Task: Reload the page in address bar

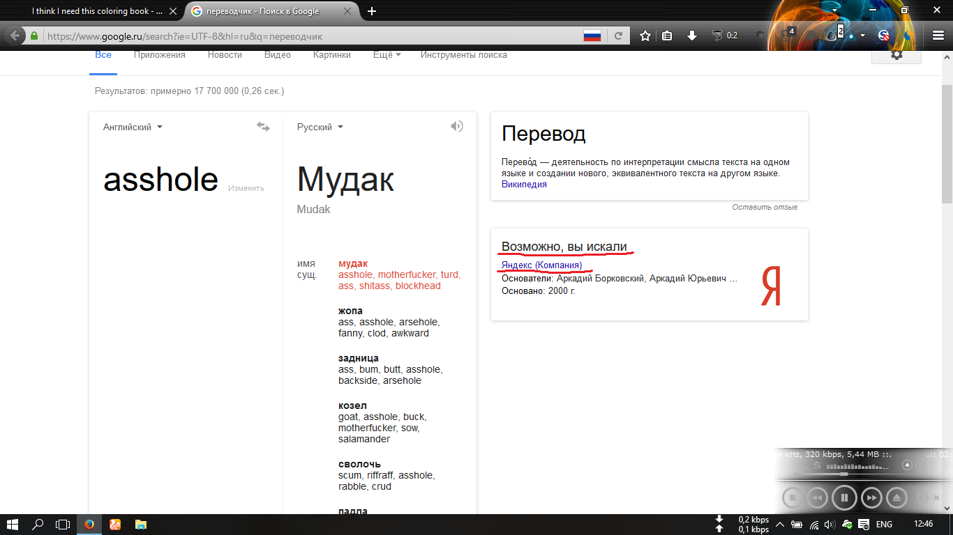Action: coord(618,36)
